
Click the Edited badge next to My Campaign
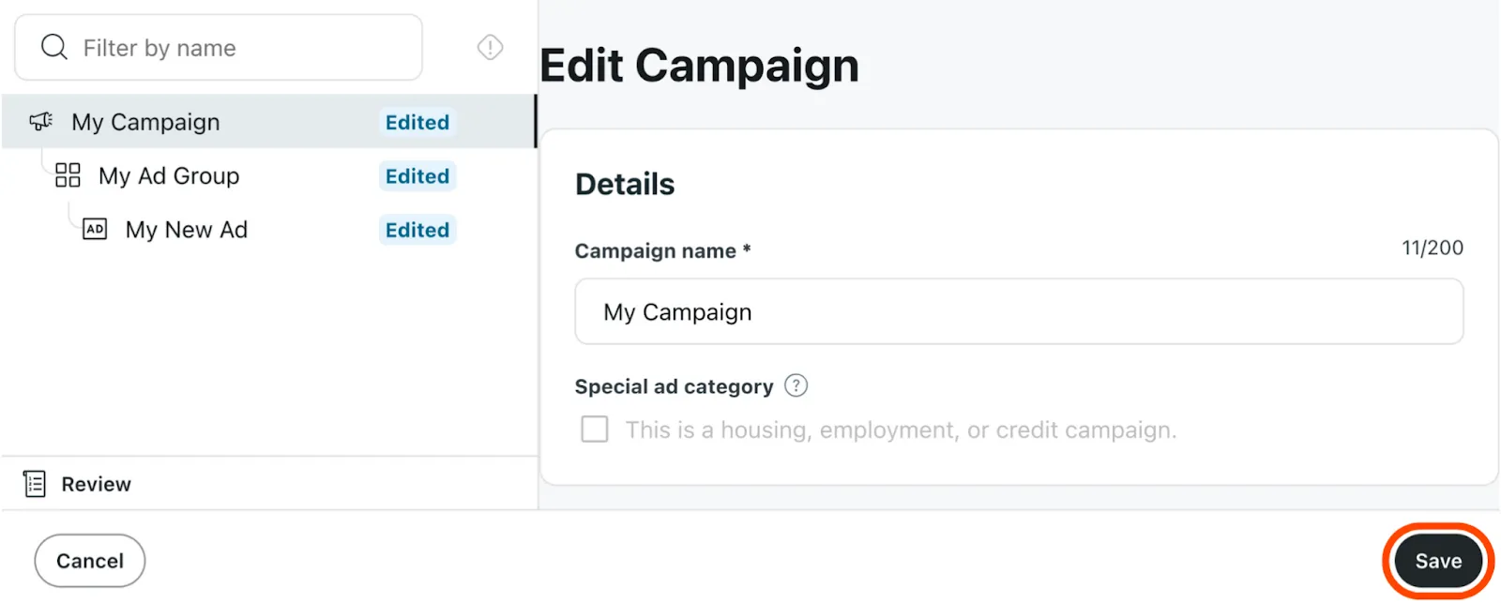point(417,122)
